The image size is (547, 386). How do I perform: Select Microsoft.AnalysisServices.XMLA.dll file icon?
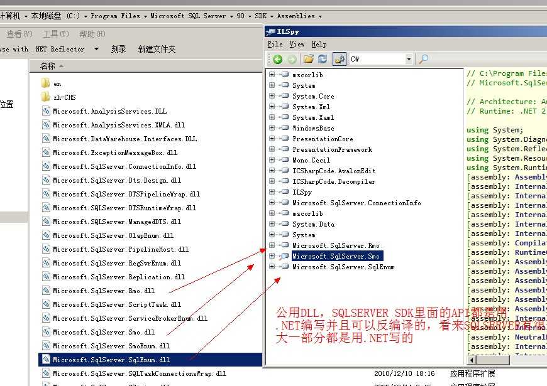(46, 125)
